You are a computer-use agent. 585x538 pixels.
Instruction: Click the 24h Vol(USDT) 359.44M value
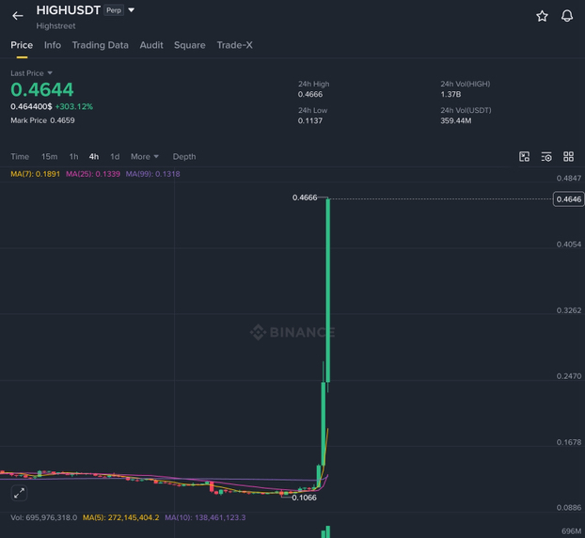pyautogui.click(x=456, y=121)
